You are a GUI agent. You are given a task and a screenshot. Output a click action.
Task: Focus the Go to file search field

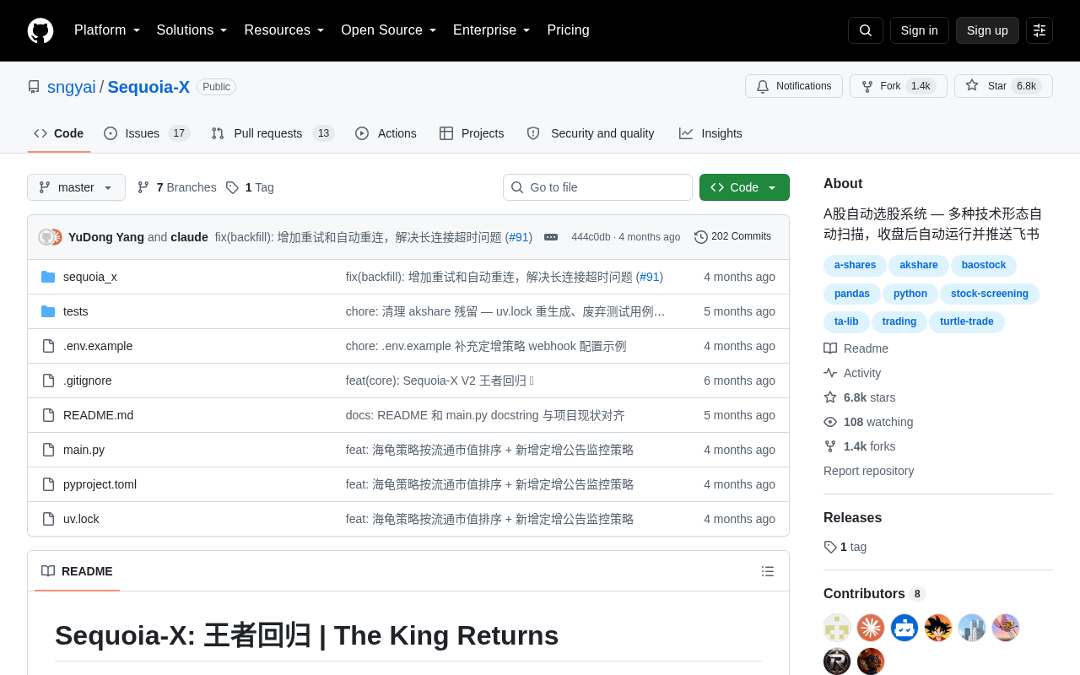597,187
